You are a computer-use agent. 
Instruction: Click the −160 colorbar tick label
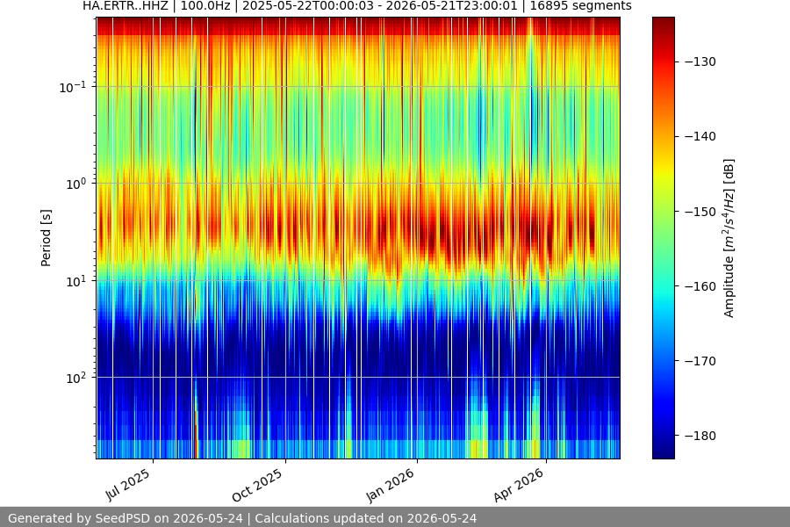point(700,286)
